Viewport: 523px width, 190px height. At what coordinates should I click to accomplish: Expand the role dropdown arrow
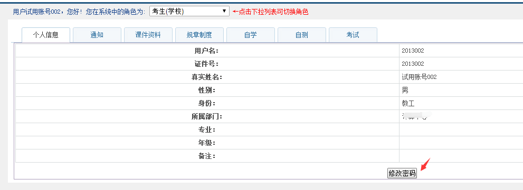pyautogui.click(x=224, y=11)
